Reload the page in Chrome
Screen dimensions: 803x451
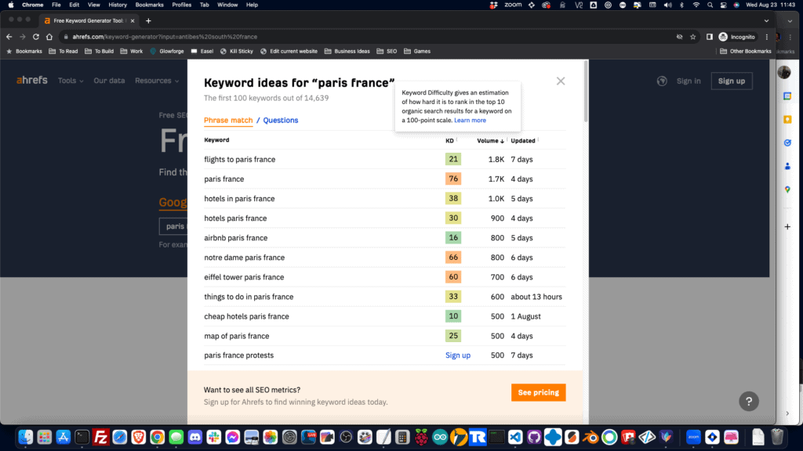pos(36,37)
